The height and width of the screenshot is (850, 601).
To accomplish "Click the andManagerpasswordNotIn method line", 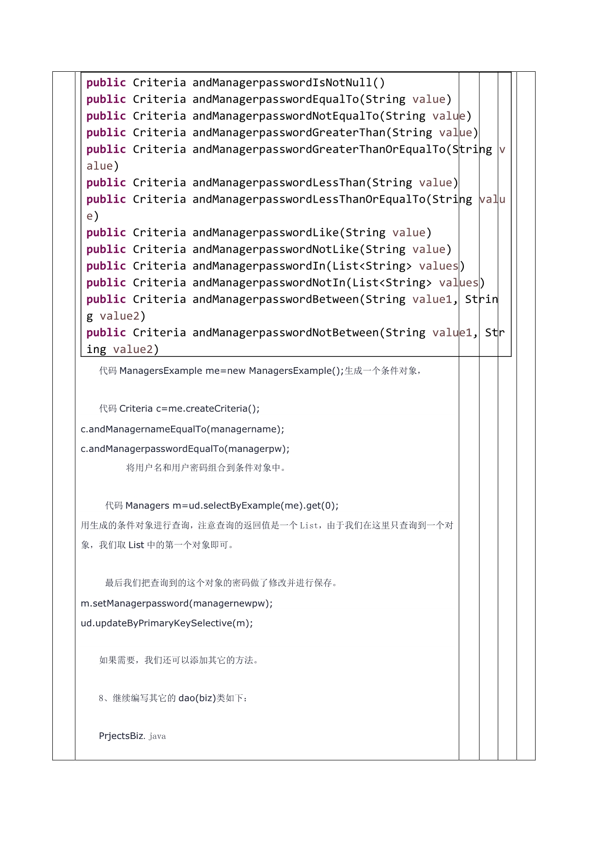I will coord(285,283).
